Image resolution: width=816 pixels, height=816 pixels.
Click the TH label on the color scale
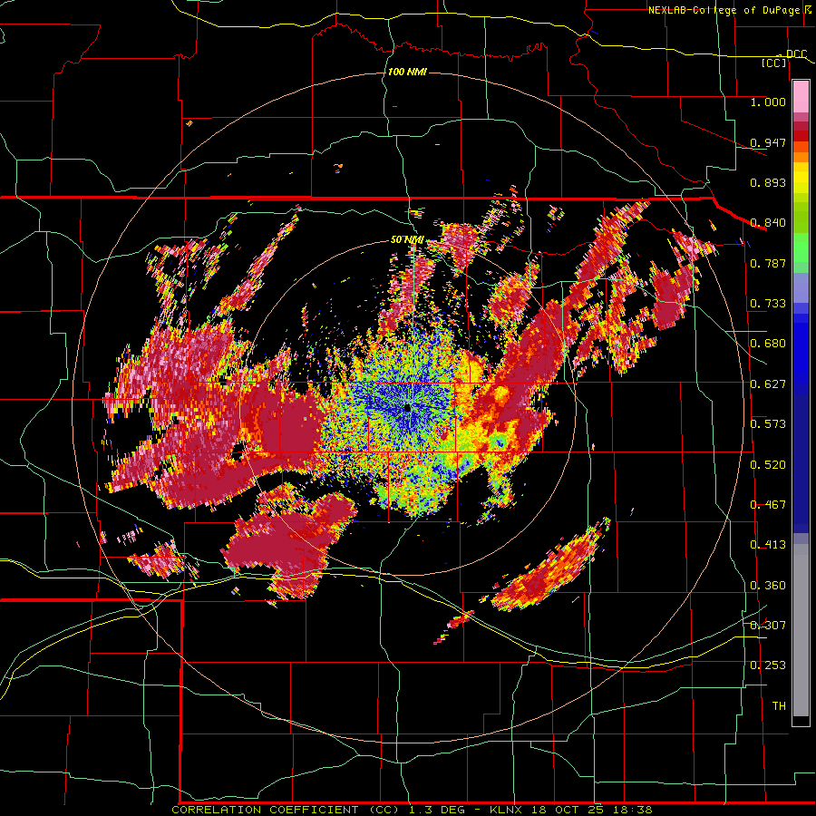coord(779,706)
